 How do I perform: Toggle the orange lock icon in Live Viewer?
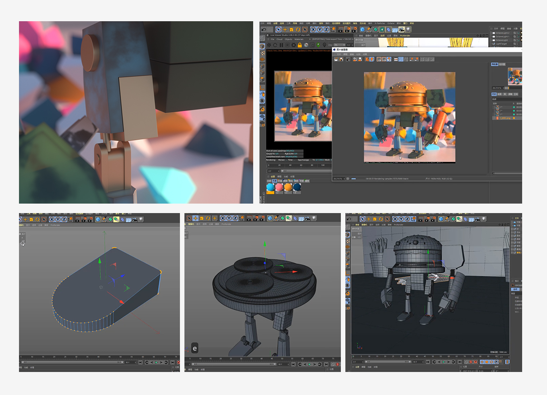[x=300, y=45]
